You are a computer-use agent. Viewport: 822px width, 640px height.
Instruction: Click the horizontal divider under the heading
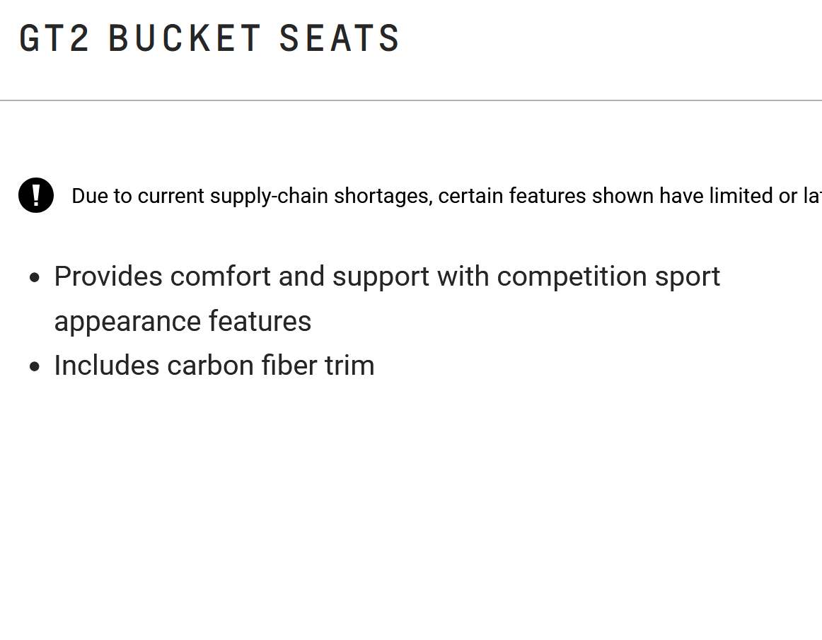point(410,100)
